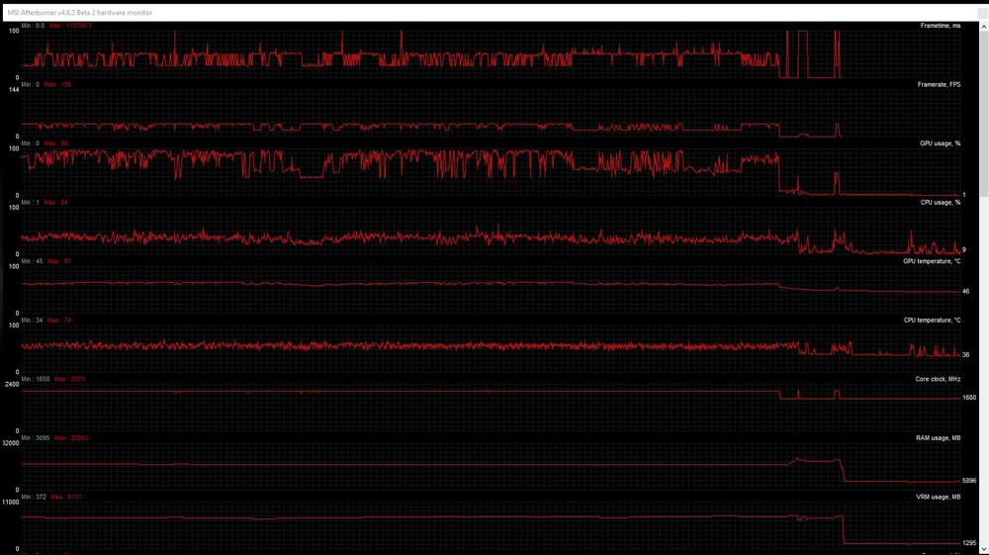Screen dimensions: 989x555
Task: Click current value '5896' of RAM usage
Action: point(969,481)
